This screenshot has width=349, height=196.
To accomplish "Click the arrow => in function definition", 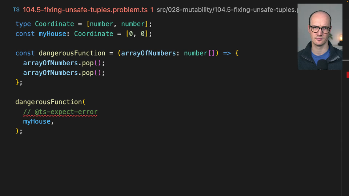I will coord(227,53).
